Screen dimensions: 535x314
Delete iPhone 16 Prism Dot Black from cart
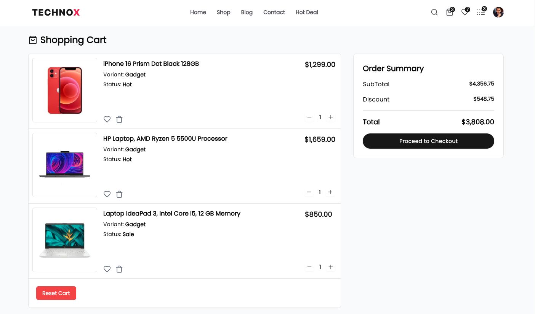coord(119,119)
